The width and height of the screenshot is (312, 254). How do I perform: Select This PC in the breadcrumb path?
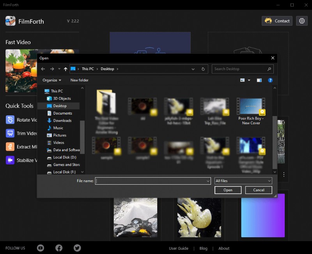tap(88, 69)
